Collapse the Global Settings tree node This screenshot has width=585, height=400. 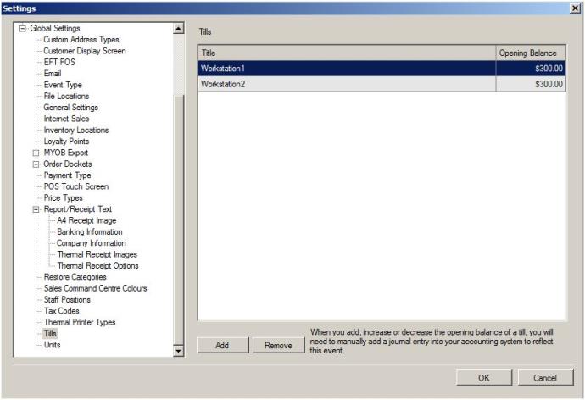(x=23, y=28)
